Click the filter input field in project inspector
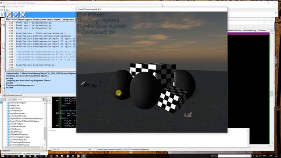The image size is (281, 158). [x=29, y=100]
